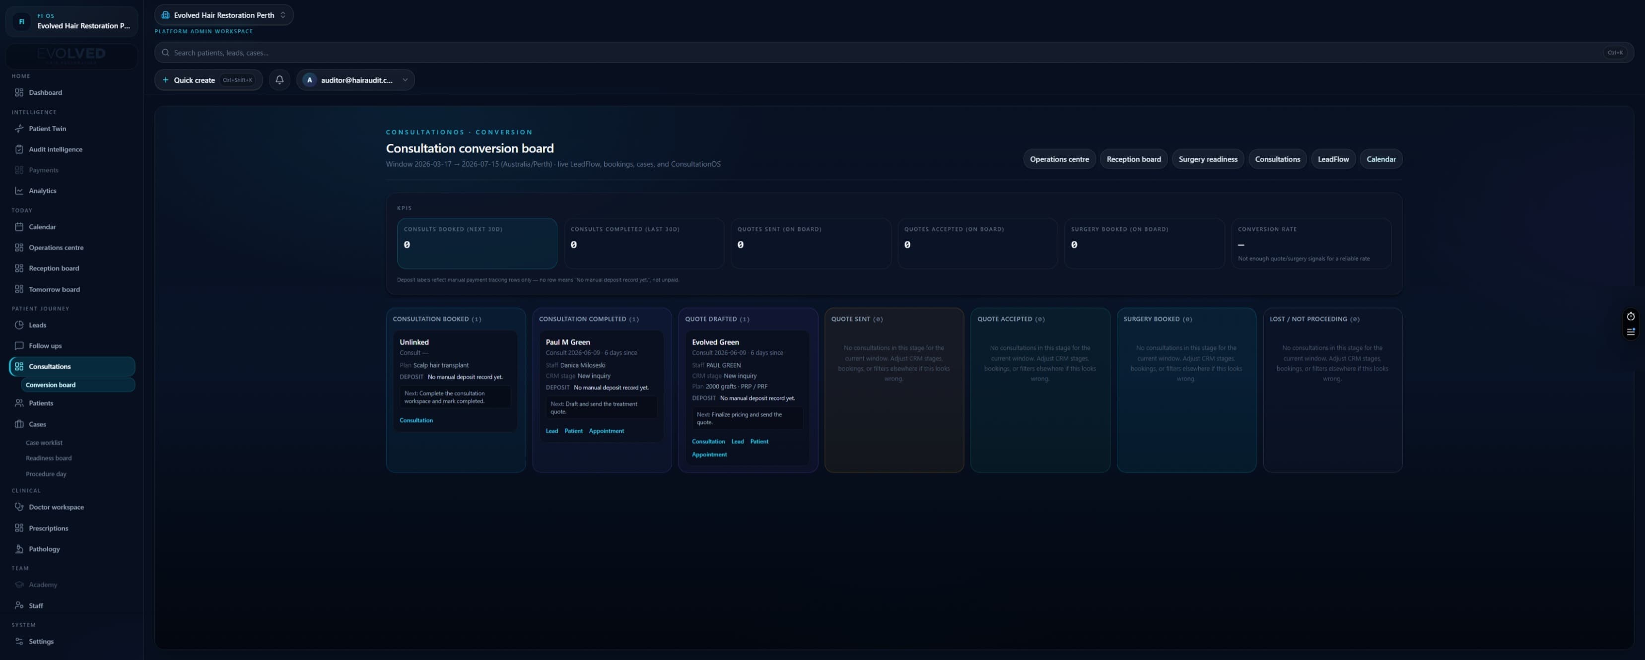Click the Doctor workspace stethoscope icon
The image size is (1645, 660).
19,508
